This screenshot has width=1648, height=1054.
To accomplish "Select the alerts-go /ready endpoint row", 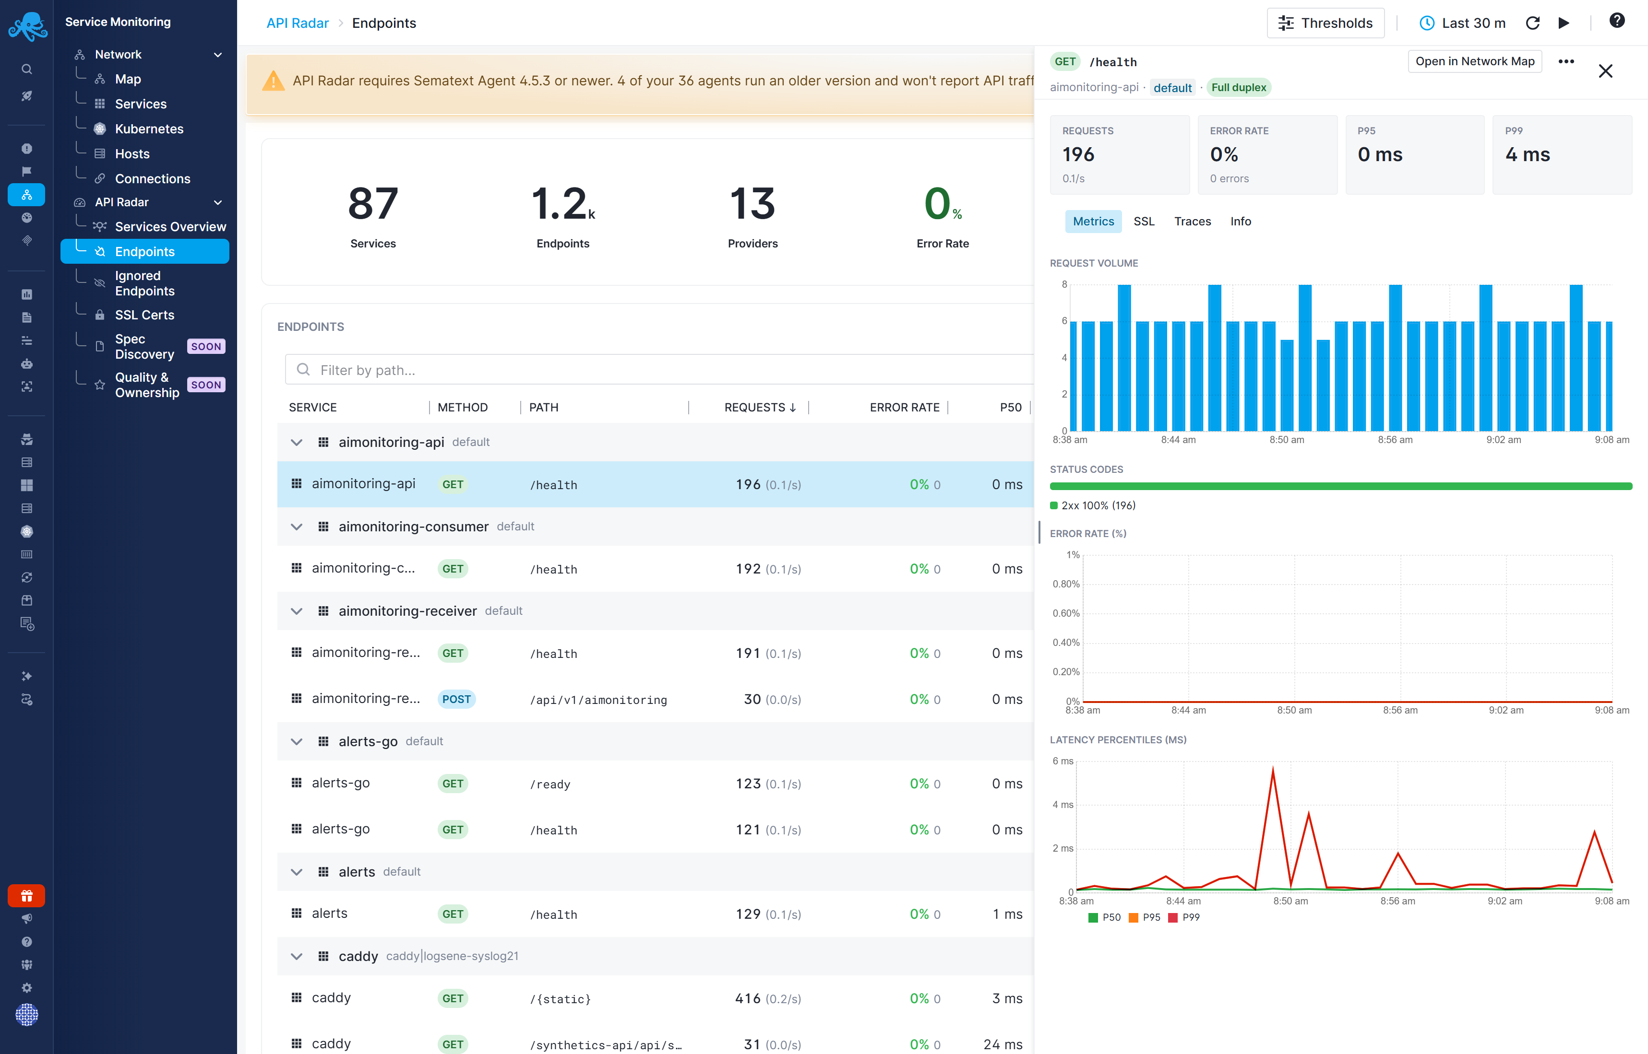I will click(656, 784).
